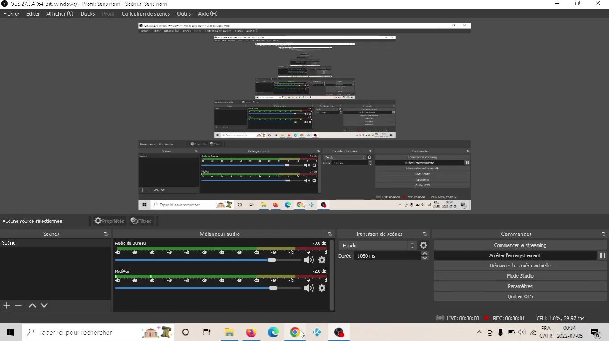
Task: Pause recording with the pause icon
Action: (x=602, y=255)
